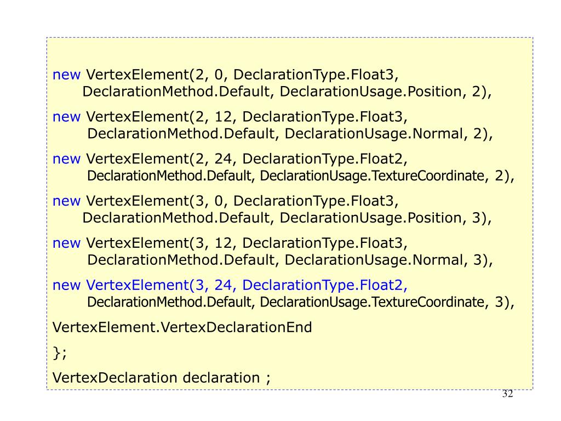The width and height of the screenshot is (561, 421).
Task: Click the 'new' keyword before VertexElement(3, 24
Action: [66, 286]
